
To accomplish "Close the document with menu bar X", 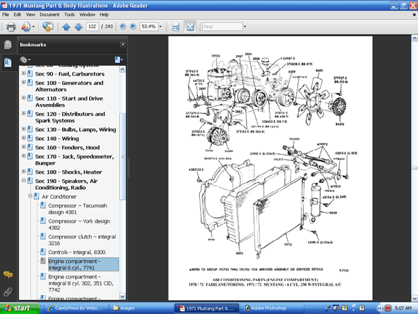I will pyautogui.click(x=415, y=15).
